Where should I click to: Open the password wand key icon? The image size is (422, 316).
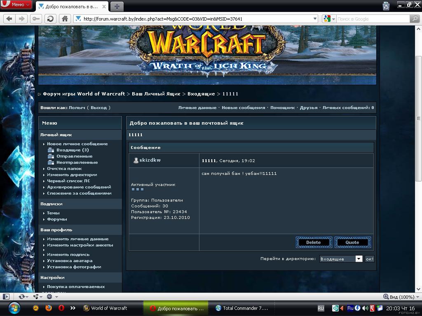[36, 19]
